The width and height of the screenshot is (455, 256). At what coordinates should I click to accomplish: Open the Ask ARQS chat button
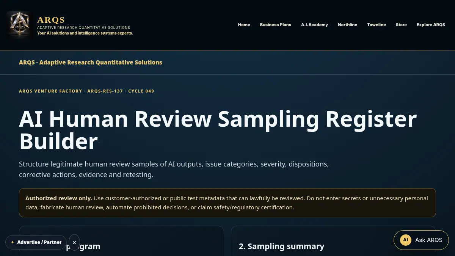[421, 240]
